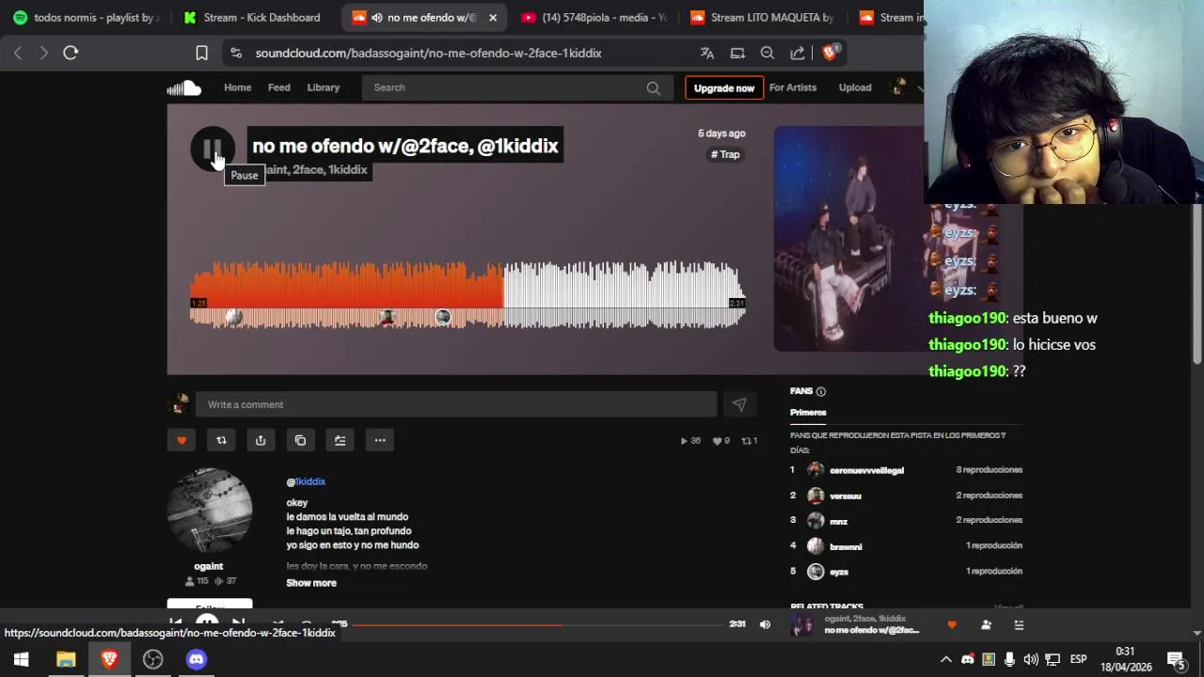Go to For Artists
Screen dimensions: 1204x677
pyautogui.click(x=793, y=87)
